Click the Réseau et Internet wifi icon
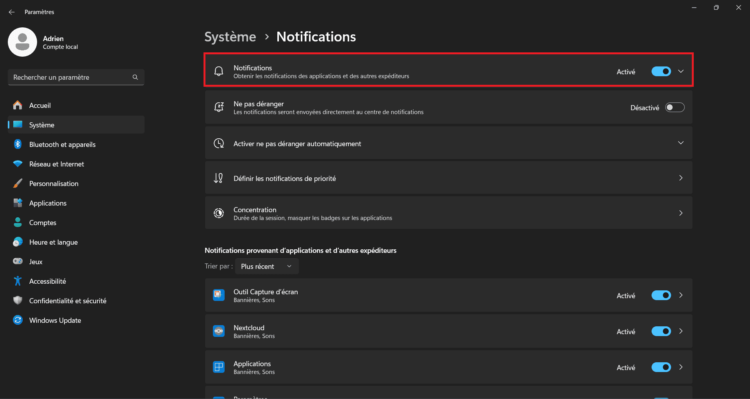 [18, 164]
